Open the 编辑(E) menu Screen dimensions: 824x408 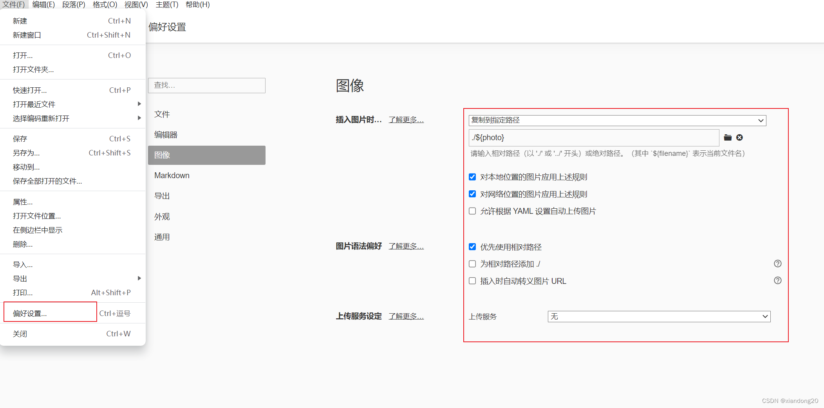(43, 4)
